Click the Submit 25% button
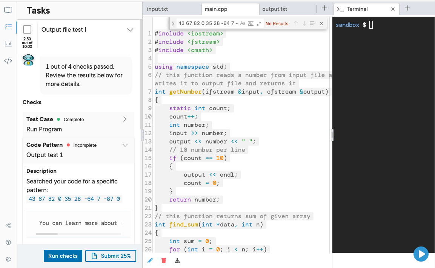435x268 pixels. click(111, 256)
